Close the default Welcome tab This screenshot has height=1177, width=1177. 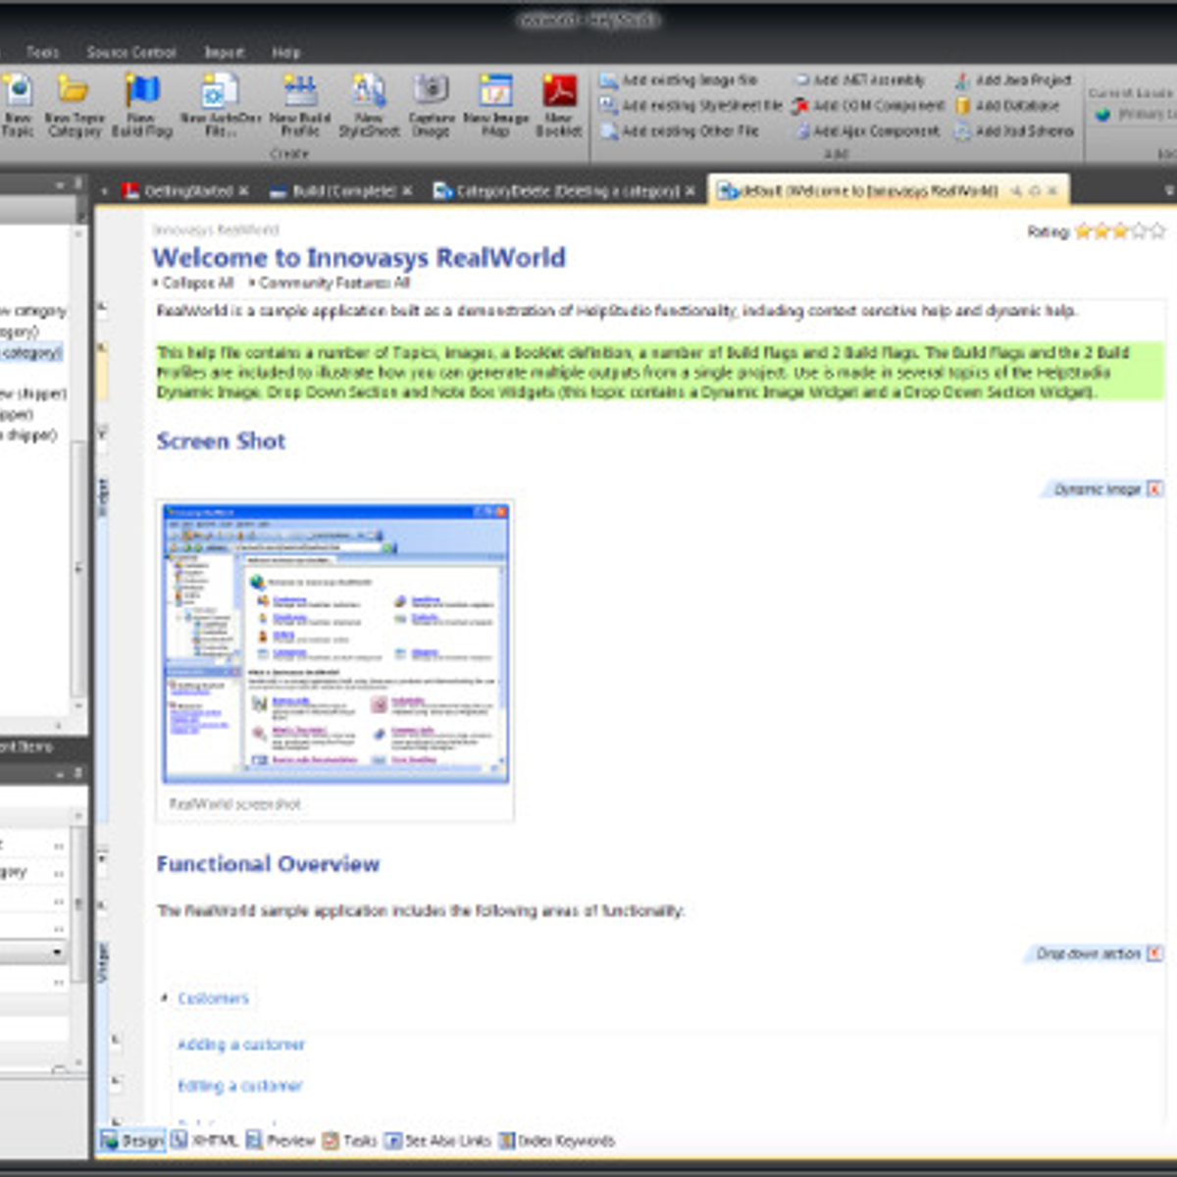click(x=1052, y=191)
